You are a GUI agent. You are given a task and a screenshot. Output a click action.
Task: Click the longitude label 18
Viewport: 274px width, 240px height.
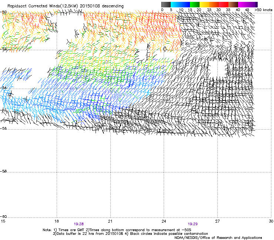coord(57,221)
